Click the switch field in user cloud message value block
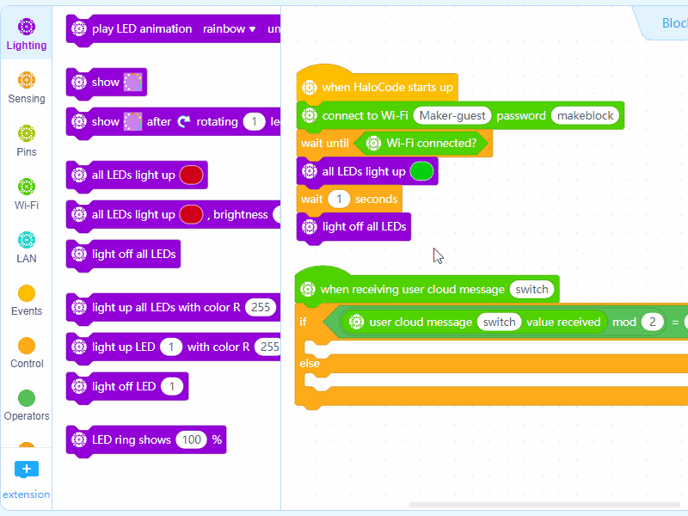688x516 pixels. pyautogui.click(x=500, y=322)
